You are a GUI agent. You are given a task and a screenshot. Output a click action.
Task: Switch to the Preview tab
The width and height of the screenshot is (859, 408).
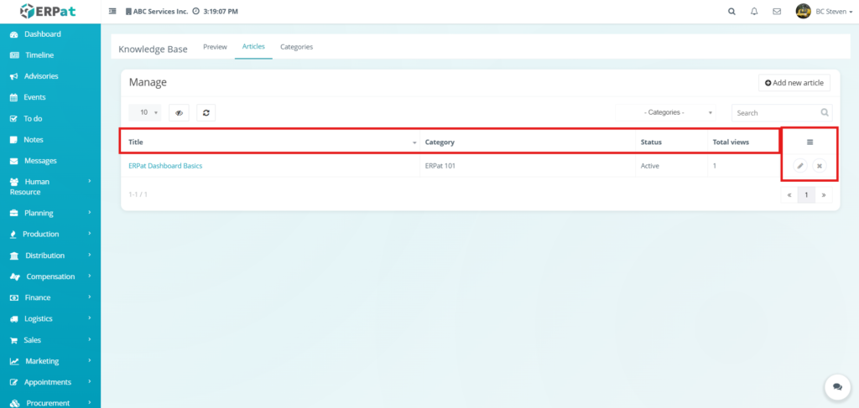215,47
